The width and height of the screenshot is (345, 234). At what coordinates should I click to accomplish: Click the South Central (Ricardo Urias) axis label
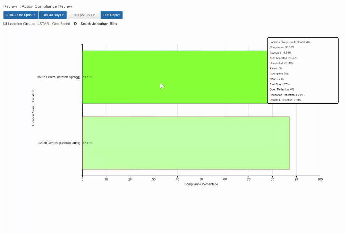coord(59,143)
